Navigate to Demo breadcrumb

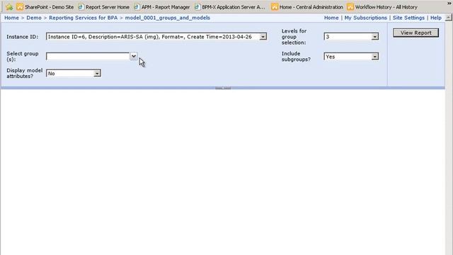(34, 18)
